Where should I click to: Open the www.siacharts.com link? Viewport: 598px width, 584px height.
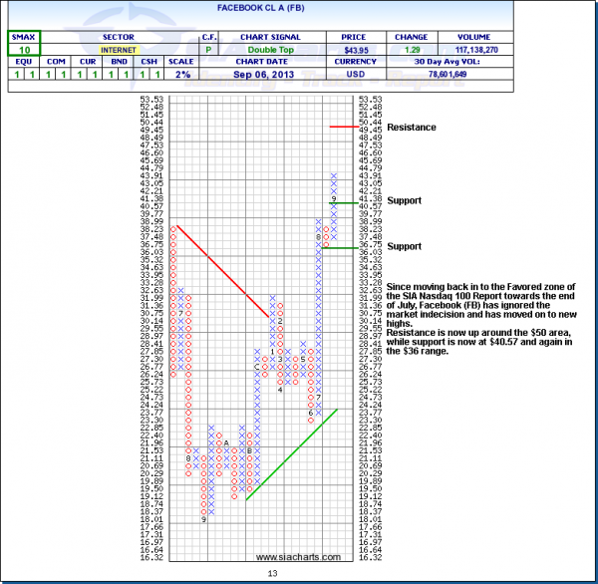coord(298,556)
